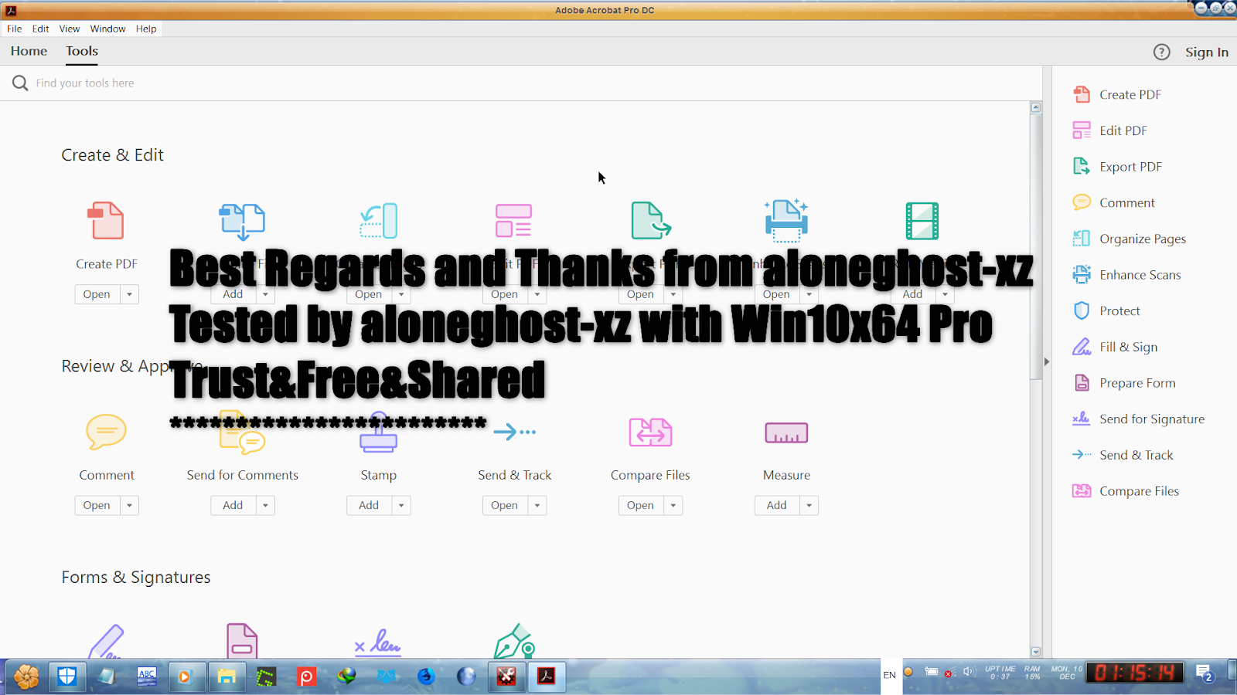The height and width of the screenshot is (695, 1237).
Task: Expand the dropdown next to Comment Open button
Action: tap(129, 505)
